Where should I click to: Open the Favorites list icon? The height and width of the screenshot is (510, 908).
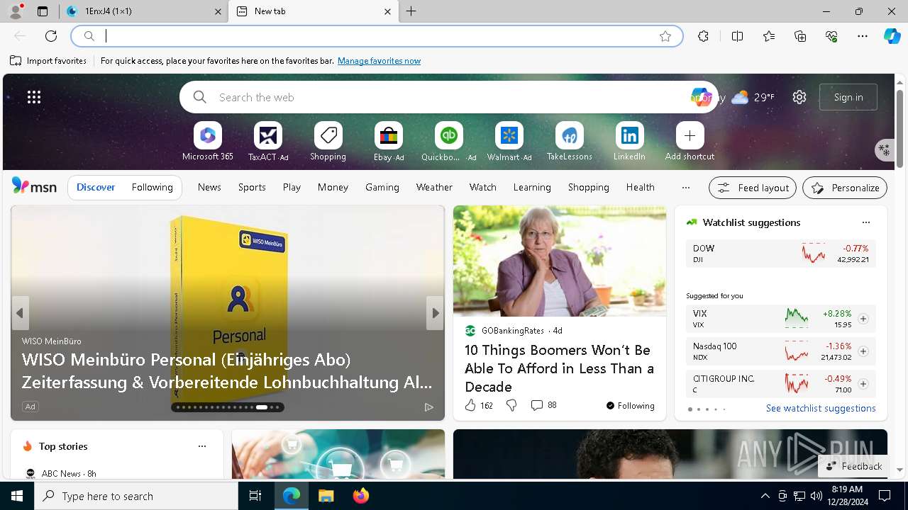769,36
